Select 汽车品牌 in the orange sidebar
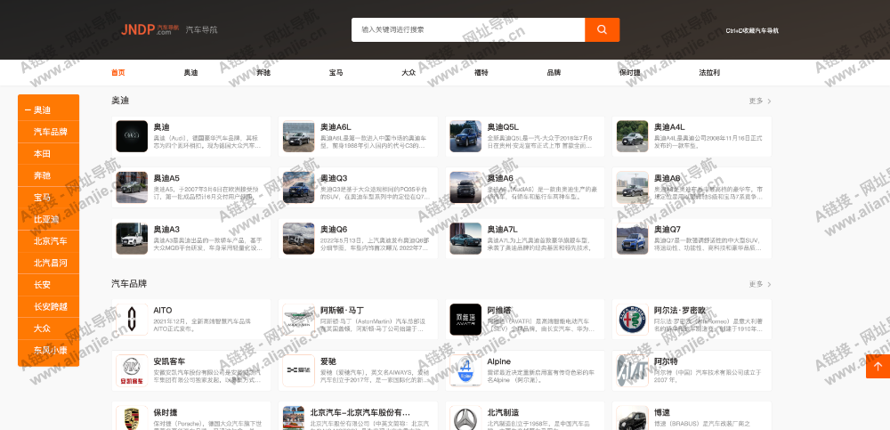890x430 pixels. 51,132
